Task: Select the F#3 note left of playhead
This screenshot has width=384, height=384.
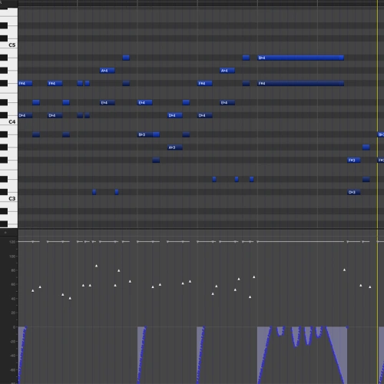Action: point(354,161)
